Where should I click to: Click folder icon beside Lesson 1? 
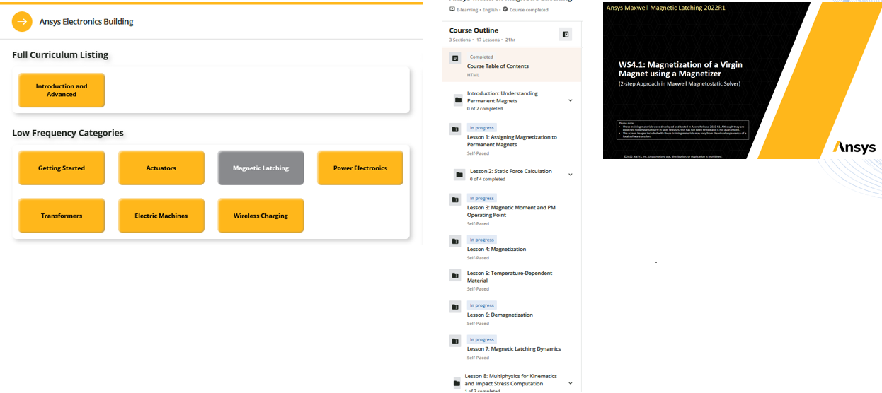pos(455,129)
